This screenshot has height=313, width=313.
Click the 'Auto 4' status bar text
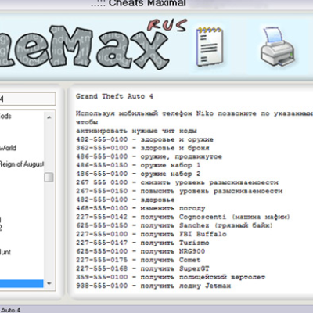click(10, 310)
